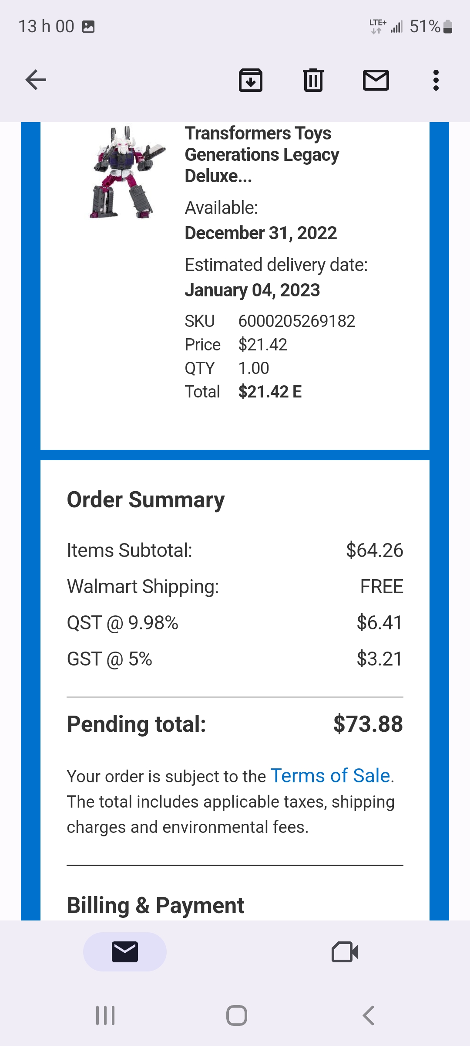The image size is (470, 1046).
Task: Tap the Android recent apps button
Action: tap(105, 1015)
